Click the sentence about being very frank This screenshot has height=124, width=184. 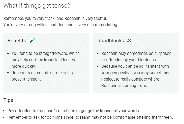click(55, 18)
